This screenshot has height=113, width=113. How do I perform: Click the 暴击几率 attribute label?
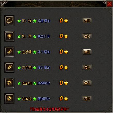pyautogui.click(x=44, y=36)
